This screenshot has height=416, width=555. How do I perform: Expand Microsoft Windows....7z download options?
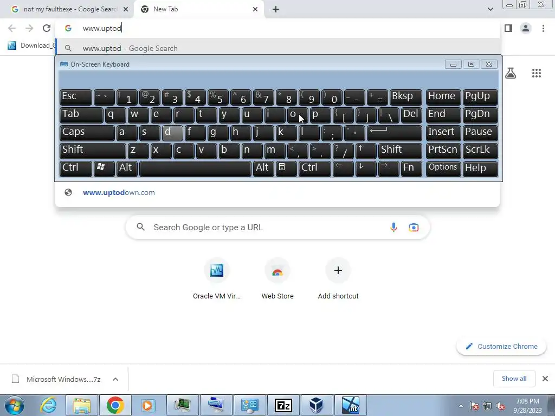coord(115,379)
